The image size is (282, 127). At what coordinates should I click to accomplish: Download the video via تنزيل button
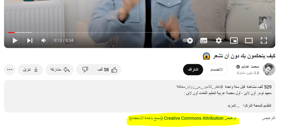(x=30, y=70)
